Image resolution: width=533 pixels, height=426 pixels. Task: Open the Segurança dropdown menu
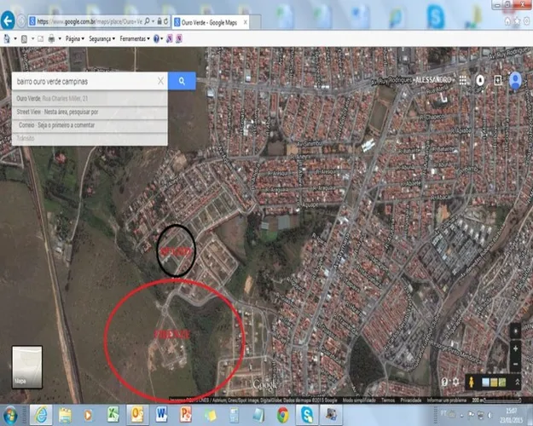[x=102, y=38]
